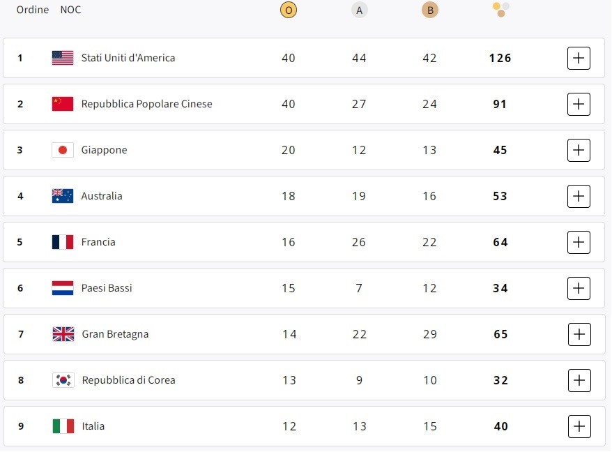Image resolution: width=612 pixels, height=452 pixels.
Task: Click the silver medal column icon
Action: click(359, 10)
